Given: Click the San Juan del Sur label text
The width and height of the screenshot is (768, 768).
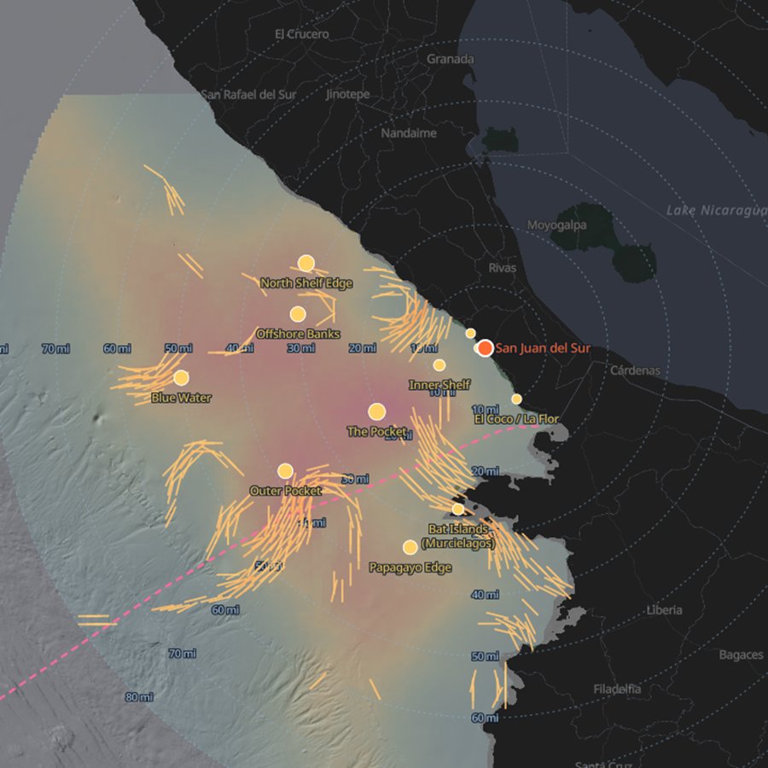Looking at the screenshot, I should (543, 348).
